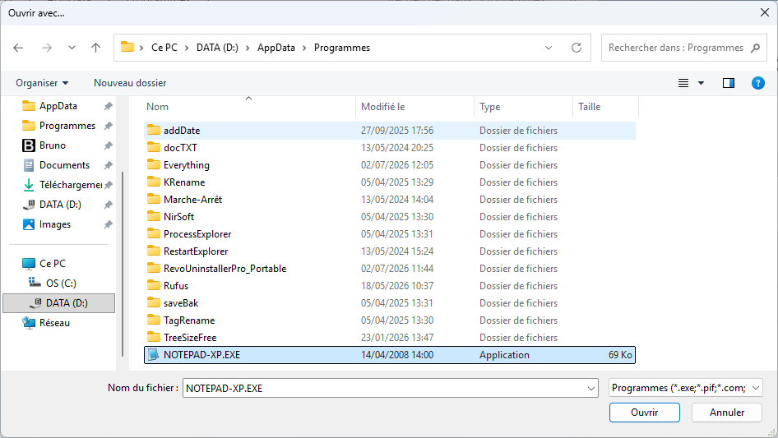The width and height of the screenshot is (778, 438).
Task: Click the pin icon beside Bruno
Action: pos(109,145)
